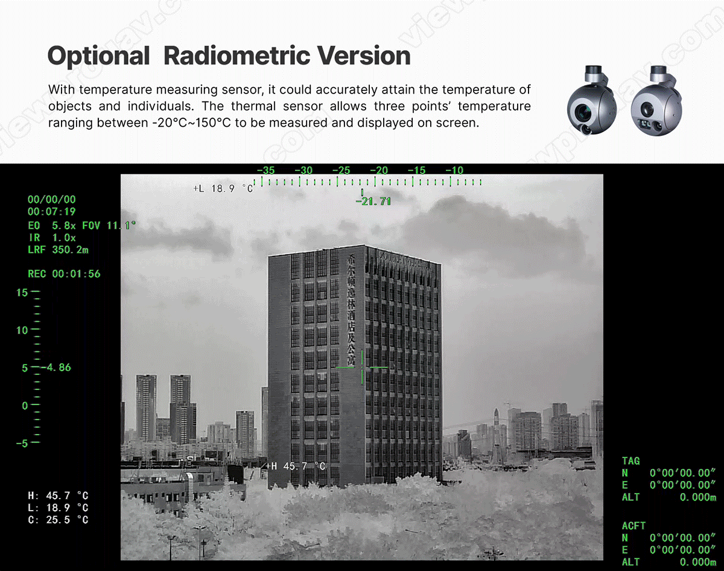Click the heading indicator value -21.71

373,201
